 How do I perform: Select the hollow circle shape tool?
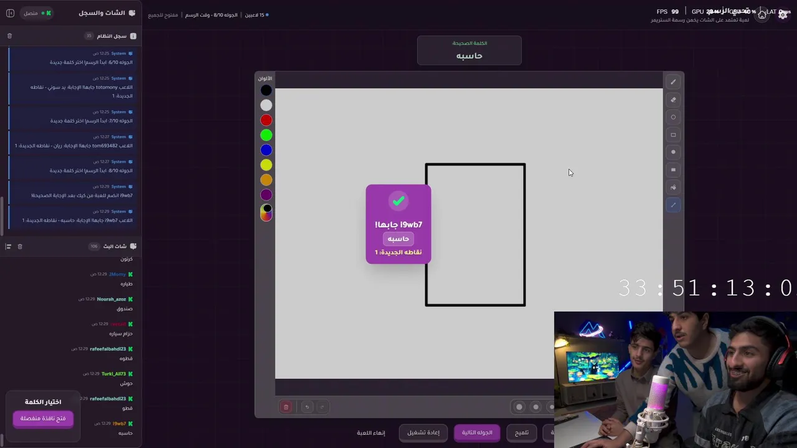(x=673, y=117)
